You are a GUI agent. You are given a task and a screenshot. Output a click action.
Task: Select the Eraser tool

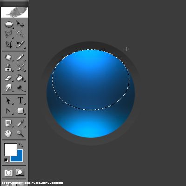8,78
